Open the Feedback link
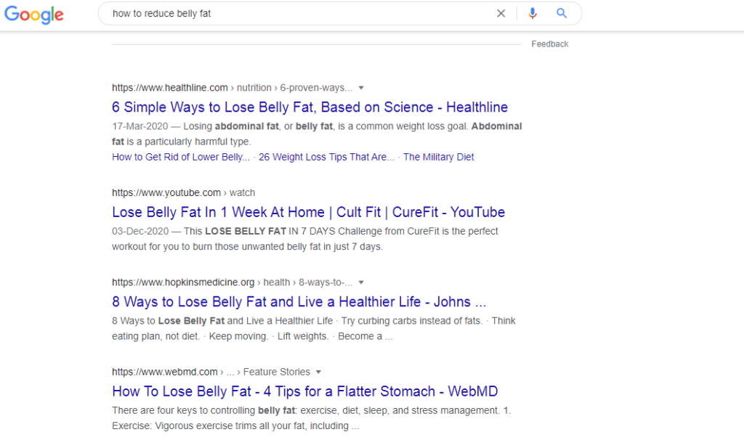This screenshot has width=744, height=448. (x=549, y=44)
